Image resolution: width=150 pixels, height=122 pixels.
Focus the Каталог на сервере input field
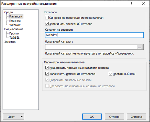[94, 35]
